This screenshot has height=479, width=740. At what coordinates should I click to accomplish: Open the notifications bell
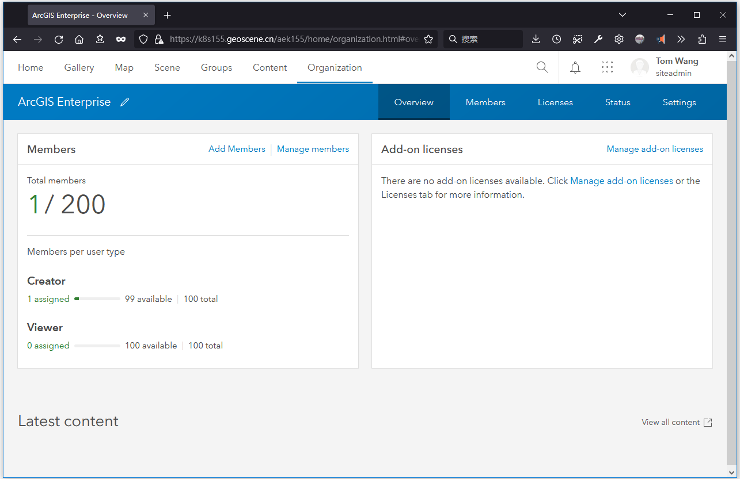pyautogui.click(x=575, y=68)
